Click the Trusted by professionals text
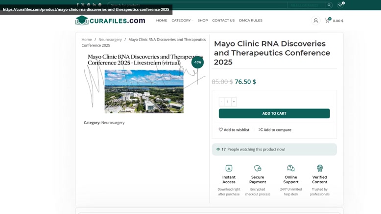 320,192
